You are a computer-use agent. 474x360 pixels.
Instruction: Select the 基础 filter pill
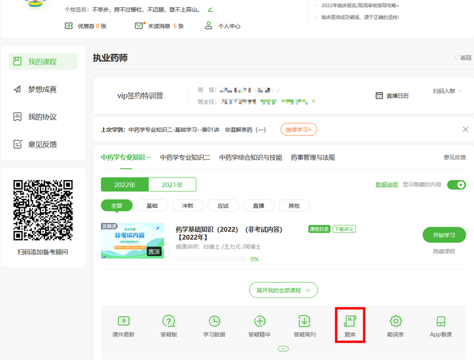coord(152,205)
